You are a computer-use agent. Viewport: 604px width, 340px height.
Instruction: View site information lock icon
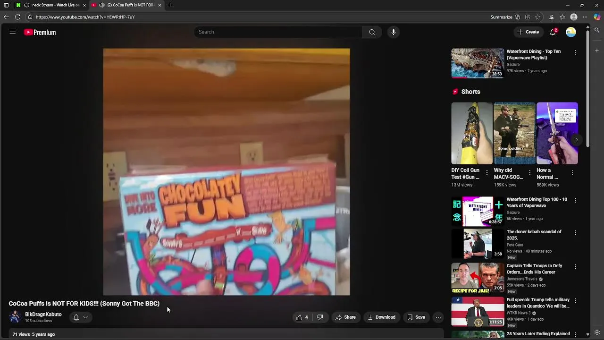[30, 17]
